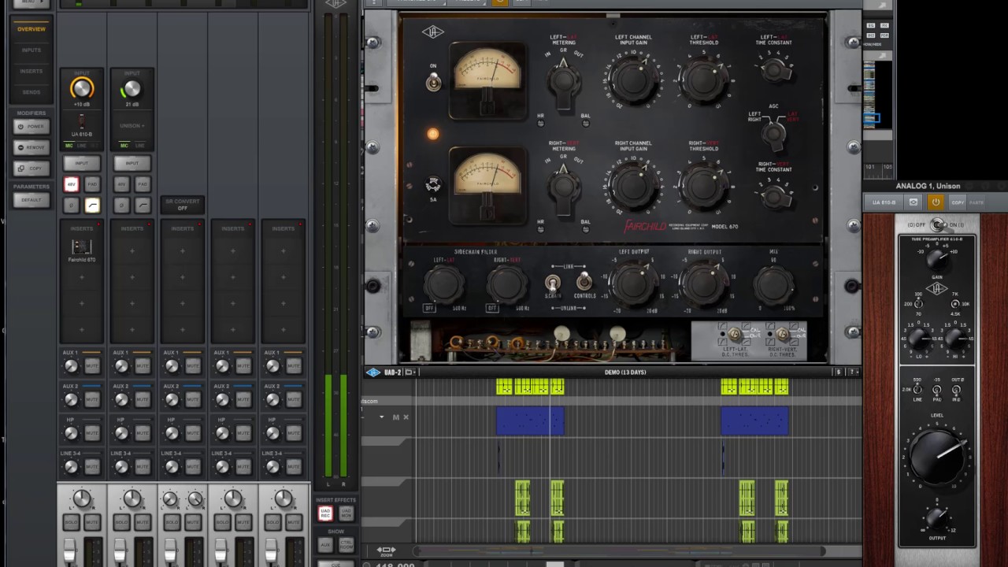Click the Right sidechain filter knob
1008x567 pixels.
(506, 284)
